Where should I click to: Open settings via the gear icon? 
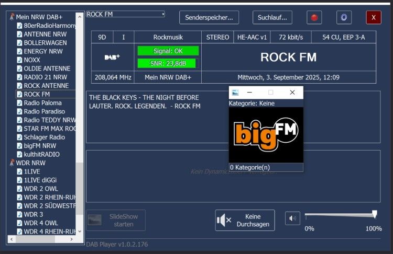click(344, 17)
